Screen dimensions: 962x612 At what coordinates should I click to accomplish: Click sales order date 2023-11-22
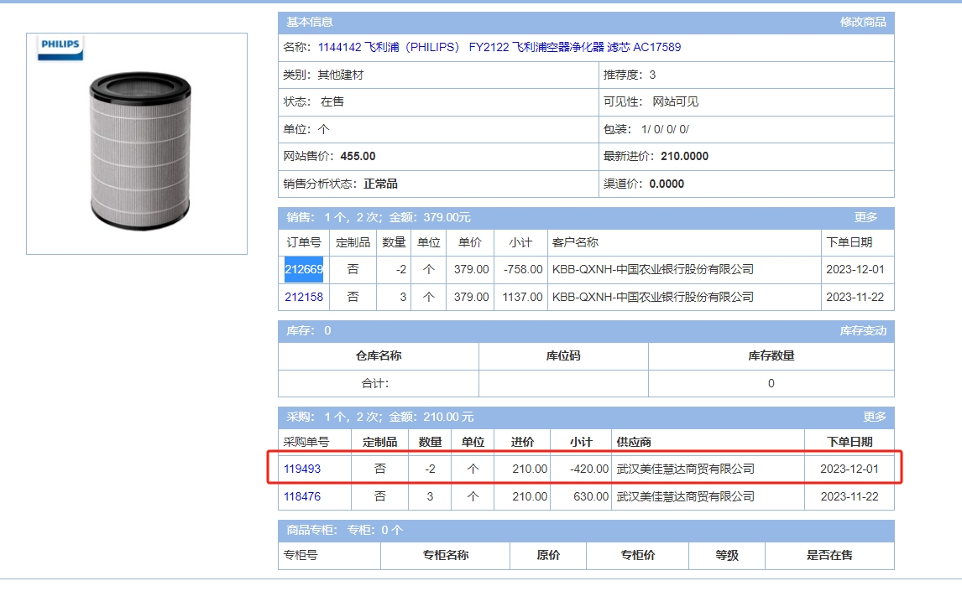click(855, 297)
